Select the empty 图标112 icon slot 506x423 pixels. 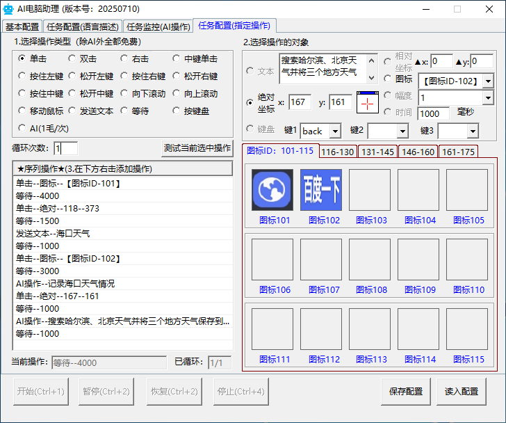[x=320, y=329]
